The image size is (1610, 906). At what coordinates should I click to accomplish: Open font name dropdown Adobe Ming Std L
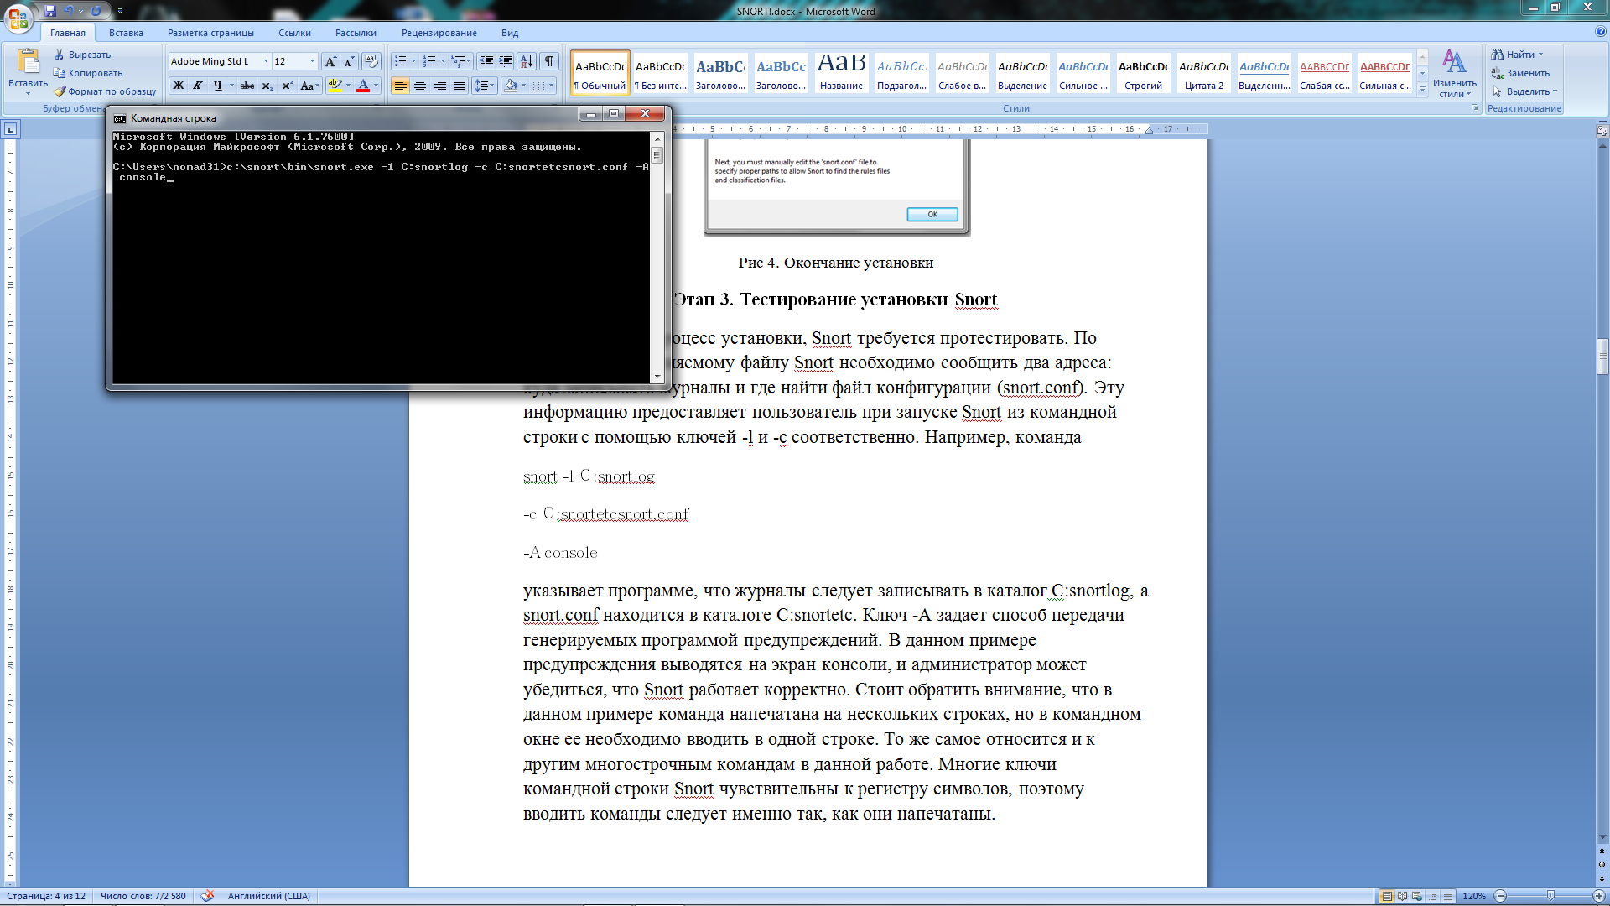click(x=267, y=61)
